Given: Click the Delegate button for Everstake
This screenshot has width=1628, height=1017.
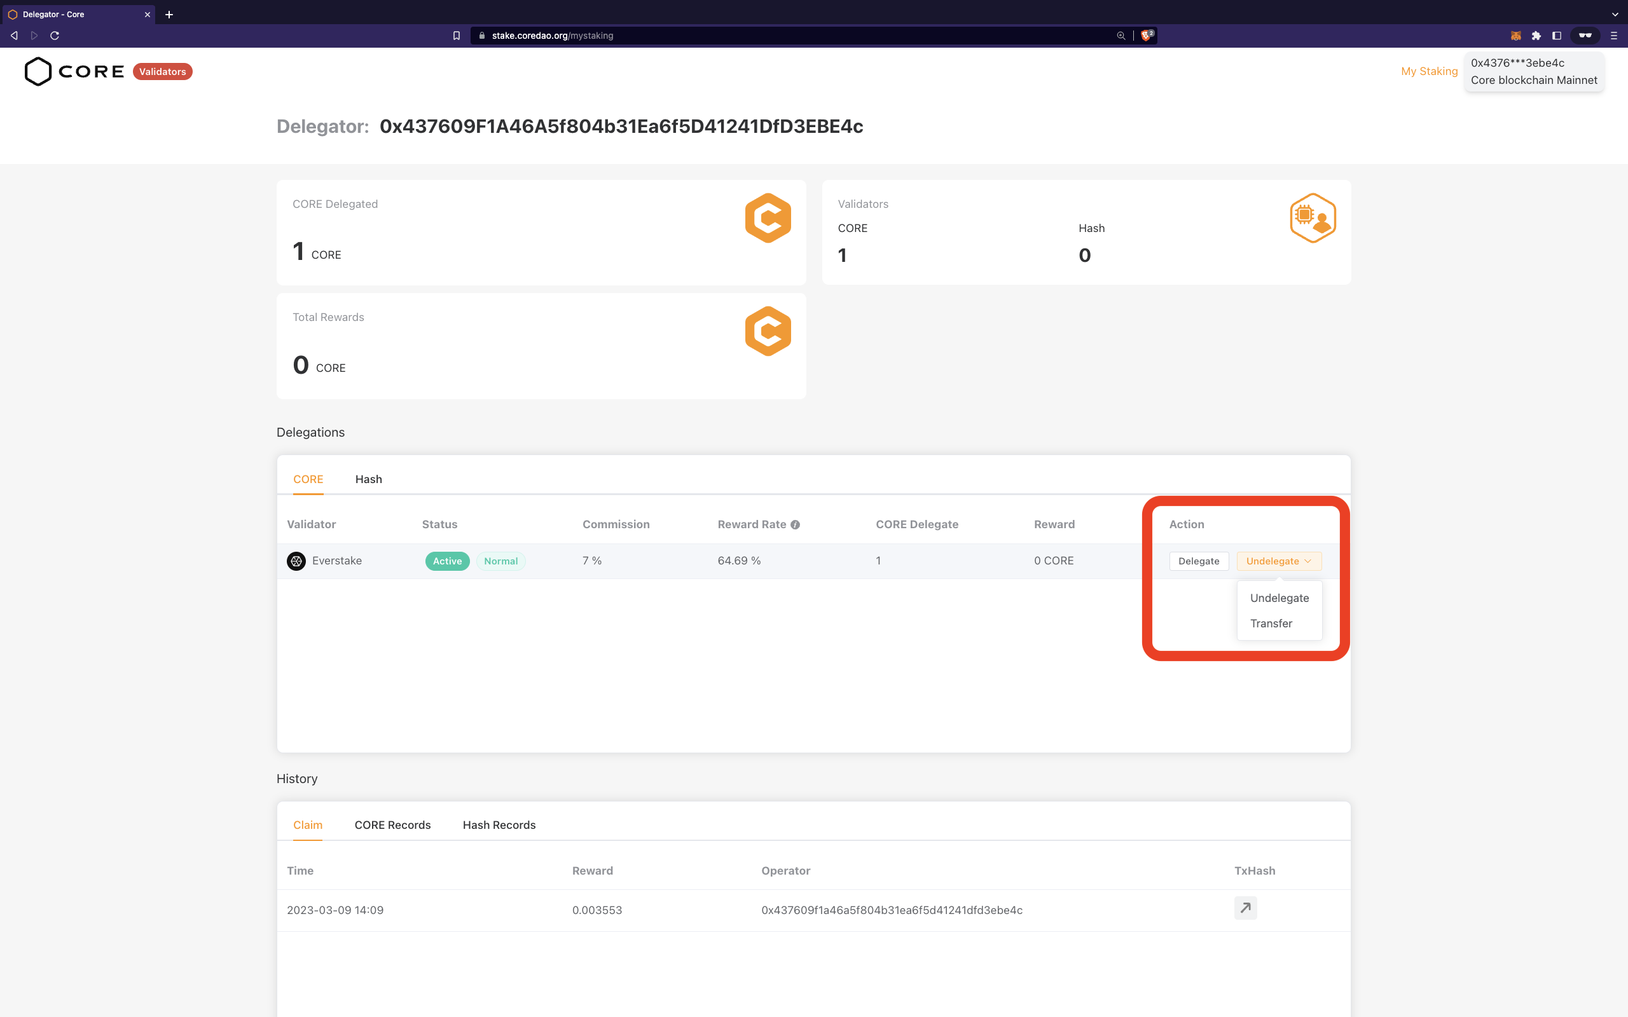Looking at the screenshot, I should (x=1199, y=561).
